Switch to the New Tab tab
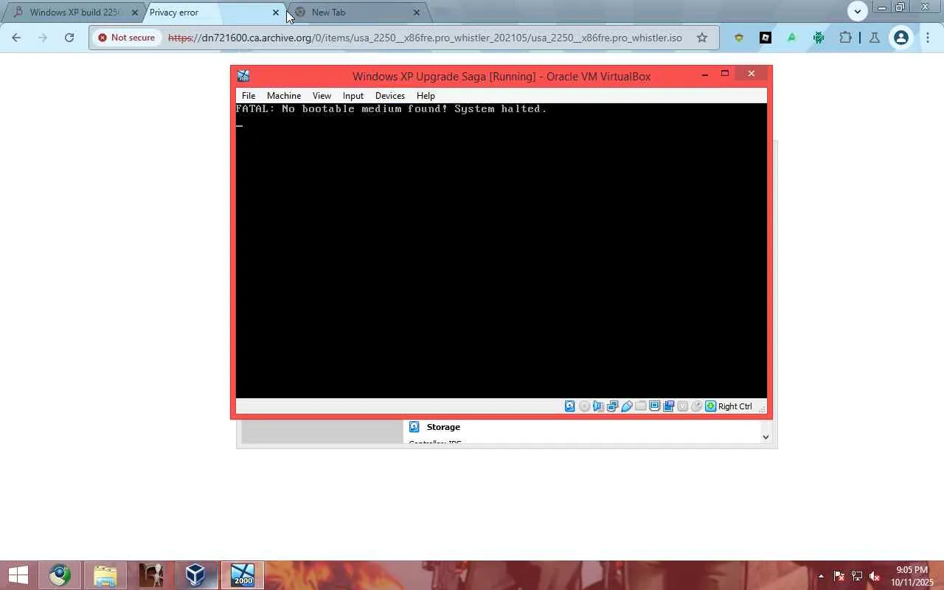 [358, 13]
